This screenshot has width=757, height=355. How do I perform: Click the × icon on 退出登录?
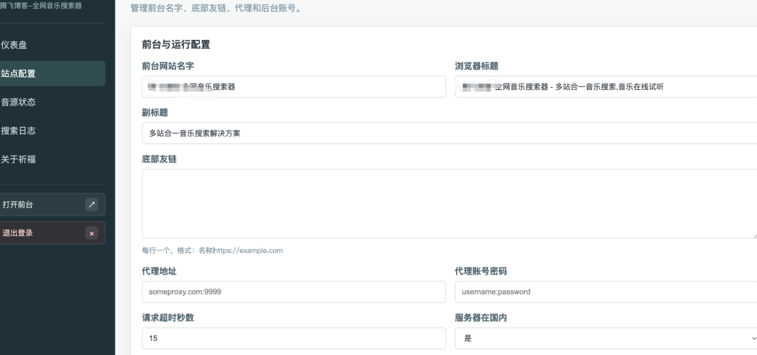tap(92, 233)
